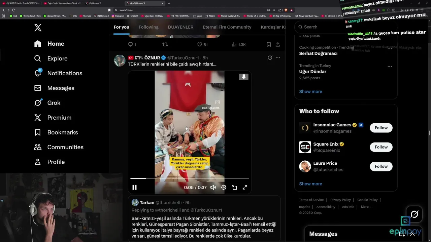Click the Grok icon on ÖZNUR's post

270,58
